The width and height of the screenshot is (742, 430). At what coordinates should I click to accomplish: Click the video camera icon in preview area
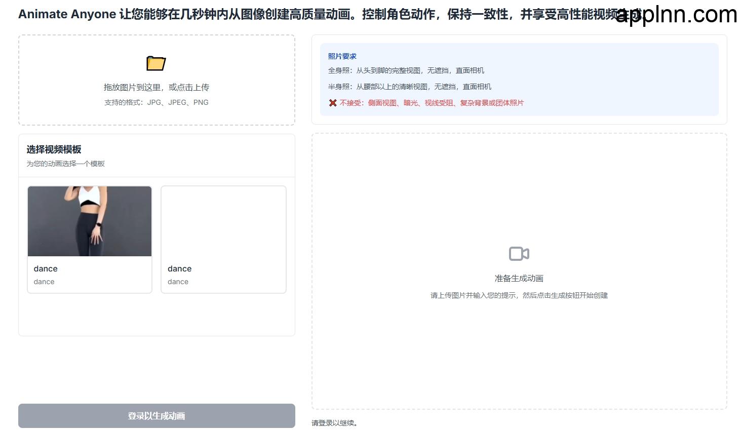pos(519,254)
